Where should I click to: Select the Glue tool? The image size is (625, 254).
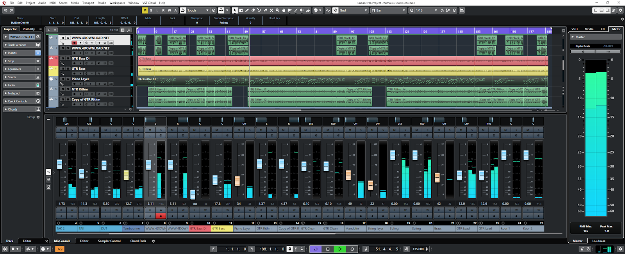click(x=265, y=10)
